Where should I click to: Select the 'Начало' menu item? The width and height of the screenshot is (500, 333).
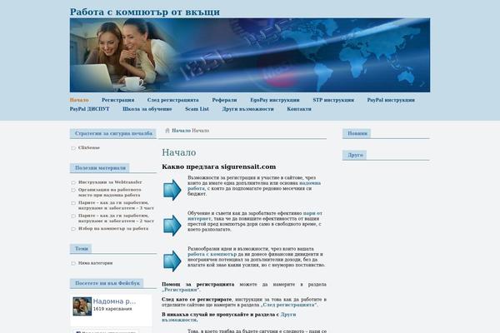(79, 100)
